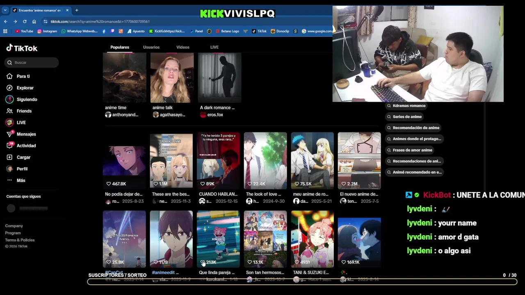Open the Instagram bookmark

(47, 31)
